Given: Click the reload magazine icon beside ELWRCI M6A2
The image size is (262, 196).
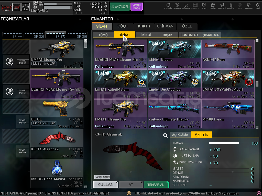Looking at the screenshot, I should [x=9, y=92].
